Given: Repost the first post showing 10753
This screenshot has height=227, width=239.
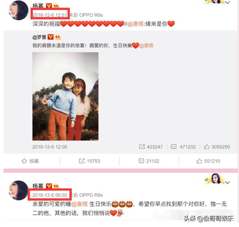Looking at the screenshot, I should click(x=89, y=161).
